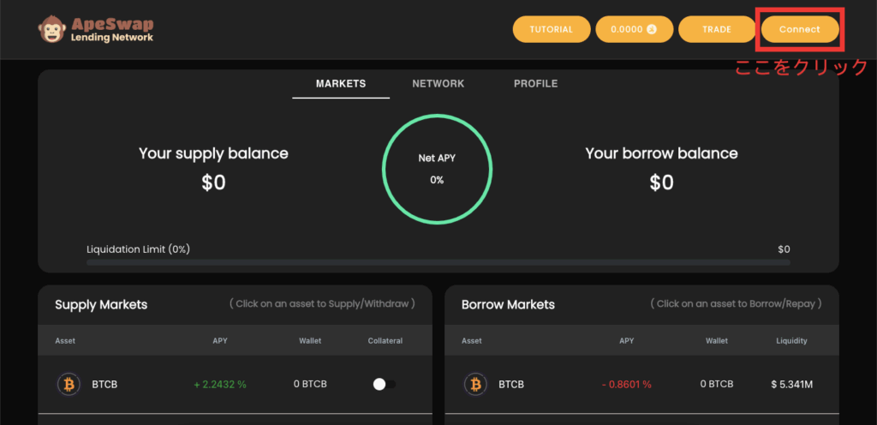Select the +2.2432 % supply APY value

tap(219, 384)
